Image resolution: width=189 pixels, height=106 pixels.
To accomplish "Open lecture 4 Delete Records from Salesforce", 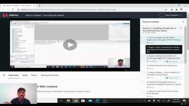I will pos(162,66).
